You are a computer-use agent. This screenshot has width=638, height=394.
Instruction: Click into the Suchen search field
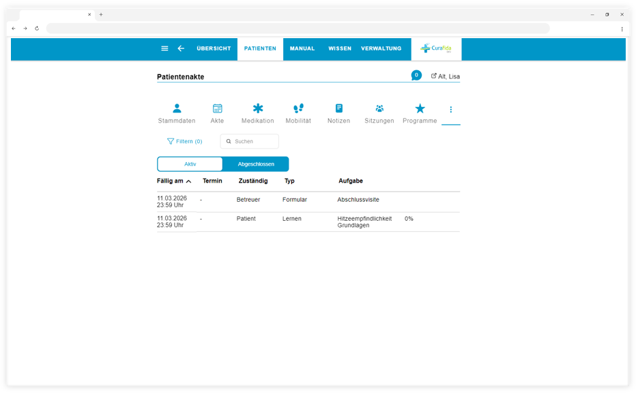tap(250, 142)
